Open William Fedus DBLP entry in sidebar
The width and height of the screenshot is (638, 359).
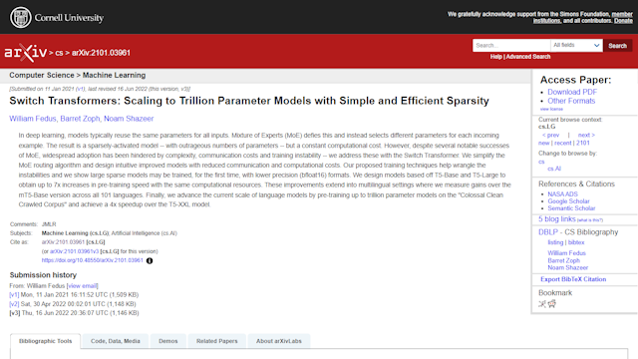566,252
